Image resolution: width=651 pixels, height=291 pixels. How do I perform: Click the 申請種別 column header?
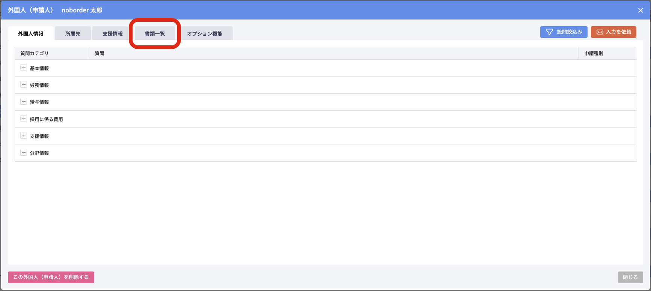pos(594,53)
